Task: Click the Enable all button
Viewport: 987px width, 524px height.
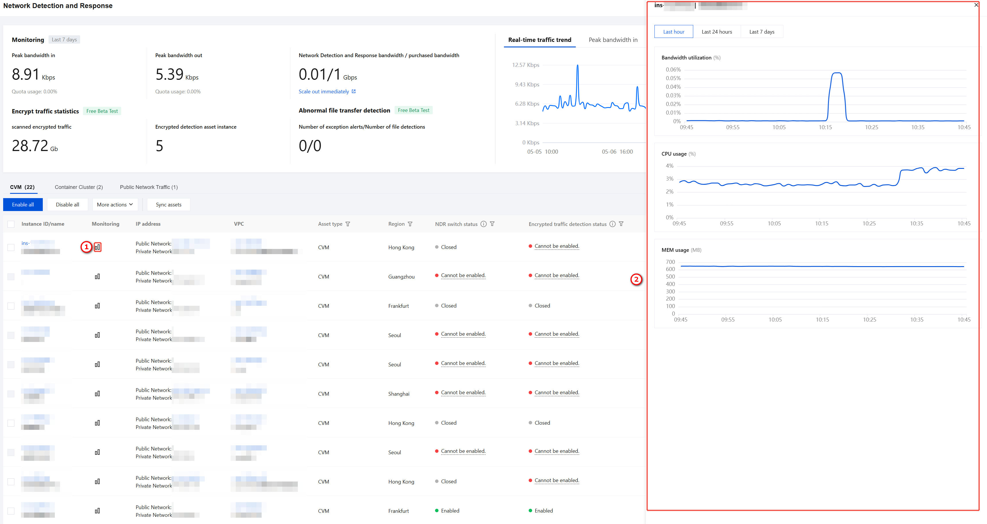Action: click(x=23, y=204)
